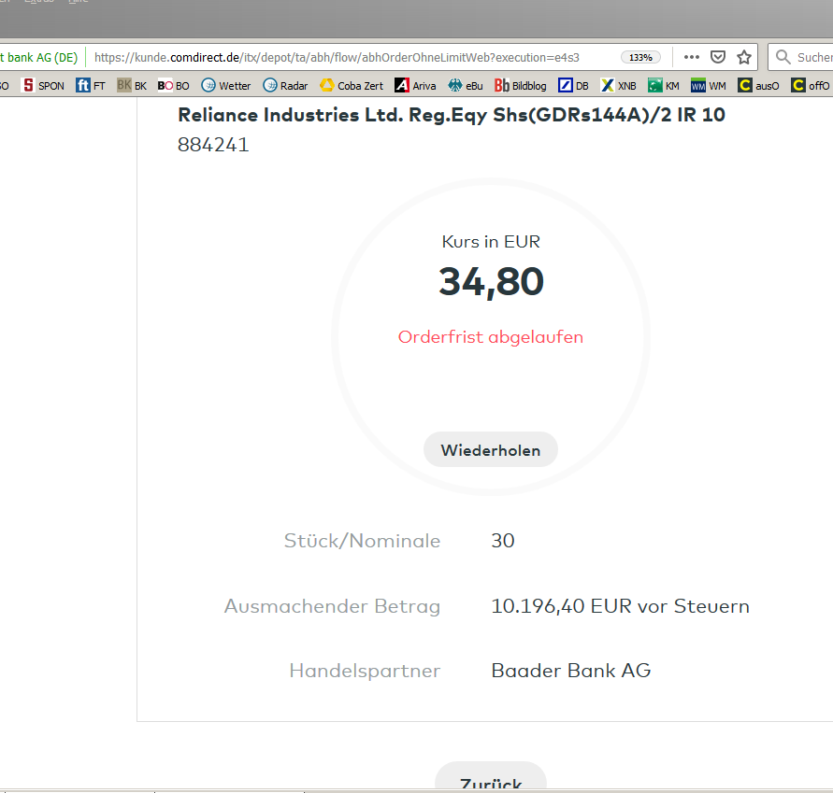The width and height of the screenshot is (833, 793).
Task: Click the Wiederholen button
Action: click(490, 450)
